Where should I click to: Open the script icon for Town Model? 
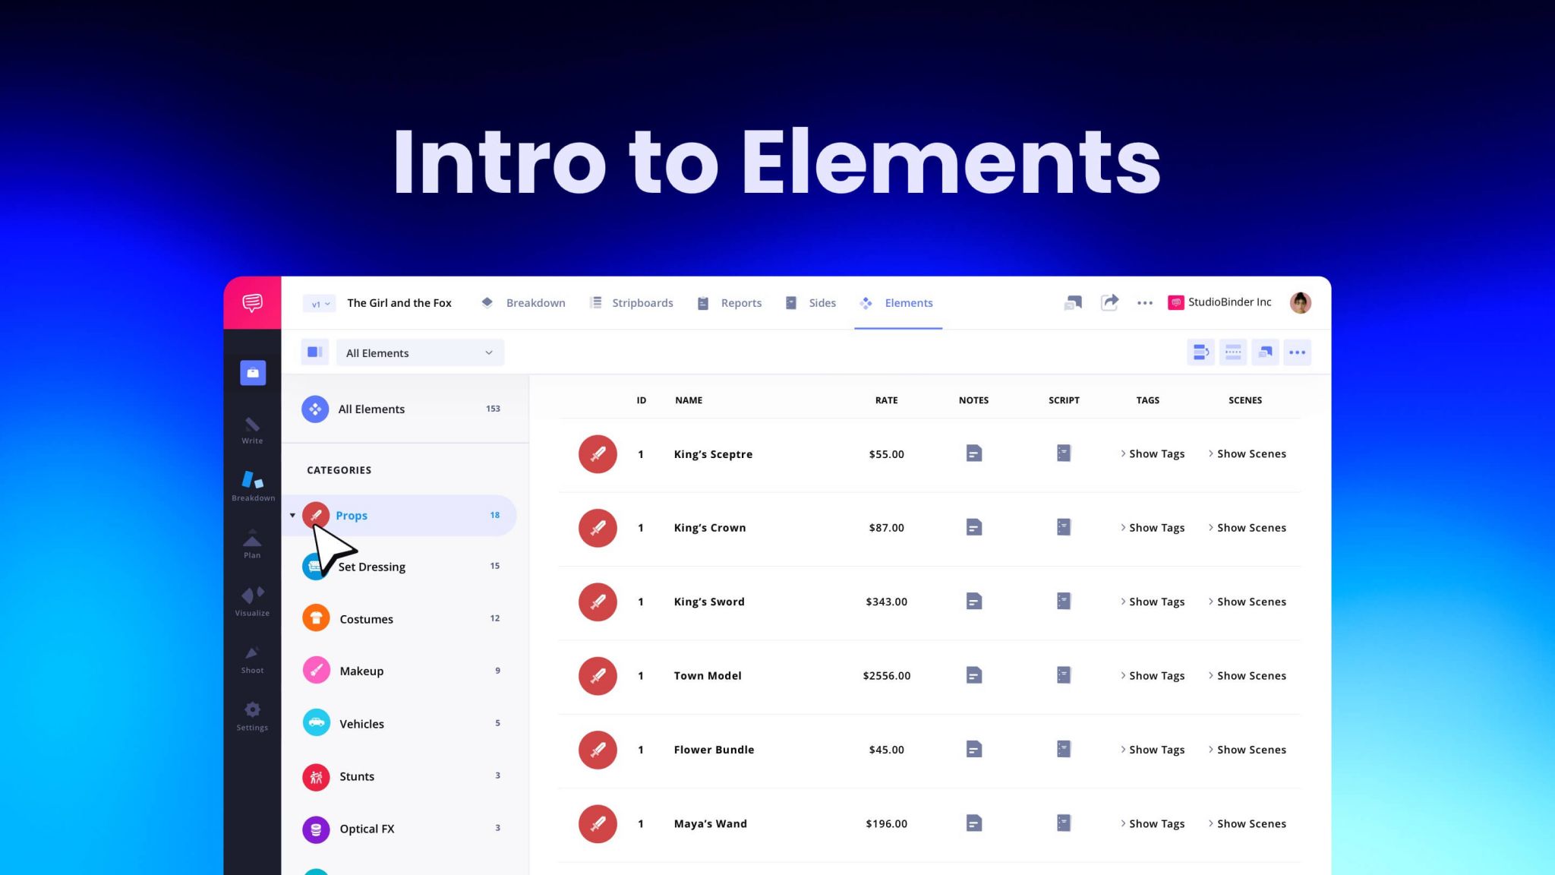1063,675
